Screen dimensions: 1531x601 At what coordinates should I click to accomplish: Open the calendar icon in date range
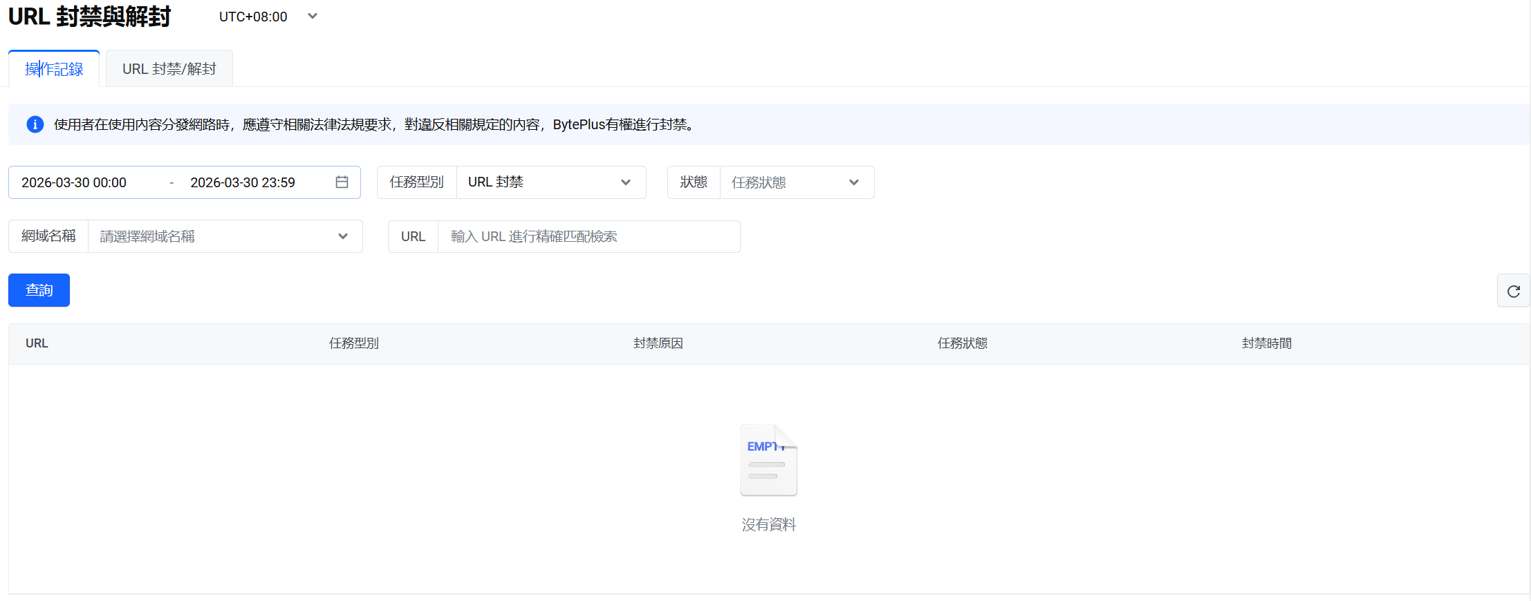tap(342, 182)
